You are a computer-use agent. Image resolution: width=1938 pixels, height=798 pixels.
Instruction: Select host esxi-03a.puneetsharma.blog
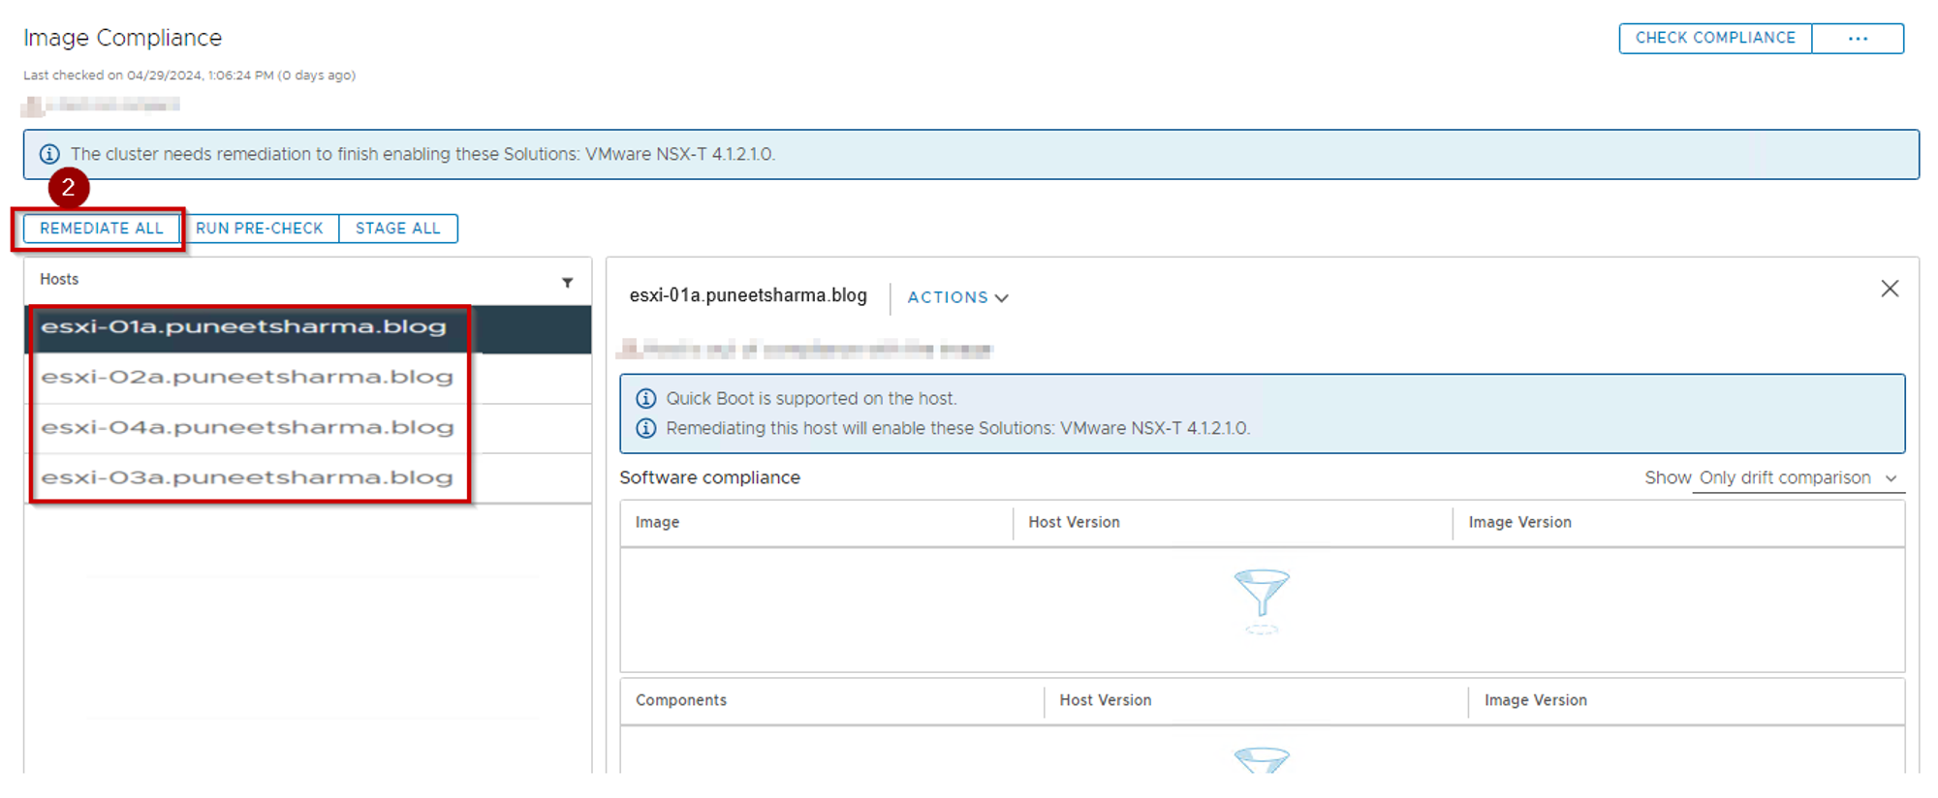(x=246, y=478)
